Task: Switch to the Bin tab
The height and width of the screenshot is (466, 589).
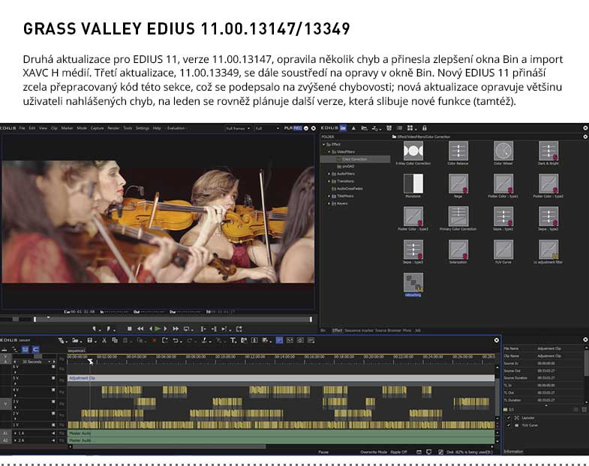Action: point(323,330)
